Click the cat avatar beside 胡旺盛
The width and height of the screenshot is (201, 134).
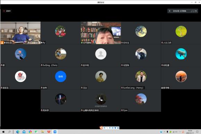[141, 54]
